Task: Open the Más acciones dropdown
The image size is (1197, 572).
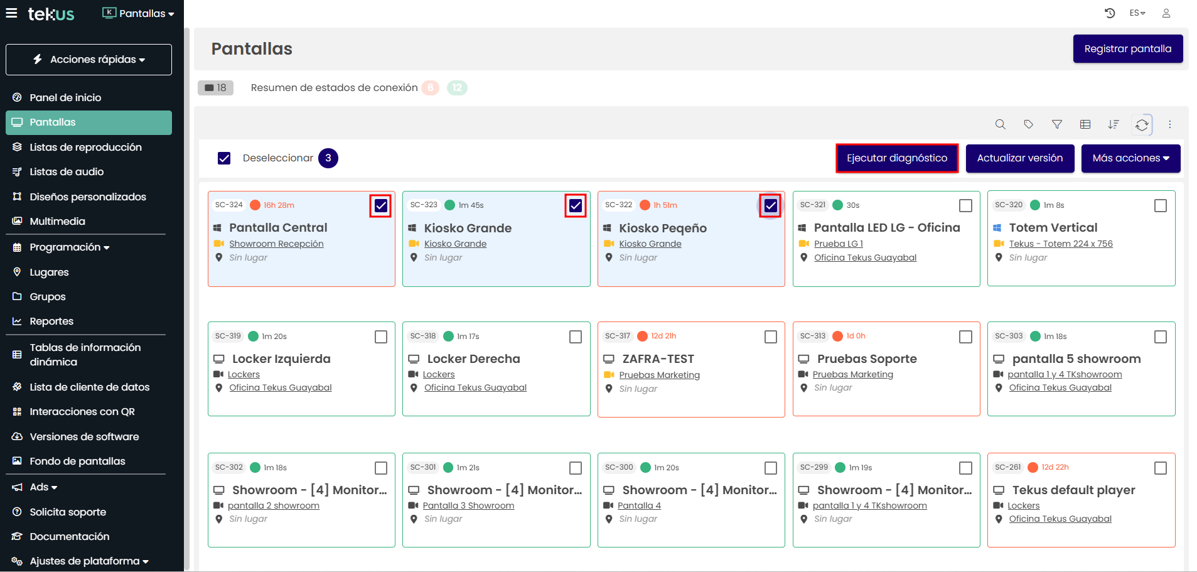Action: point(1130,158)
